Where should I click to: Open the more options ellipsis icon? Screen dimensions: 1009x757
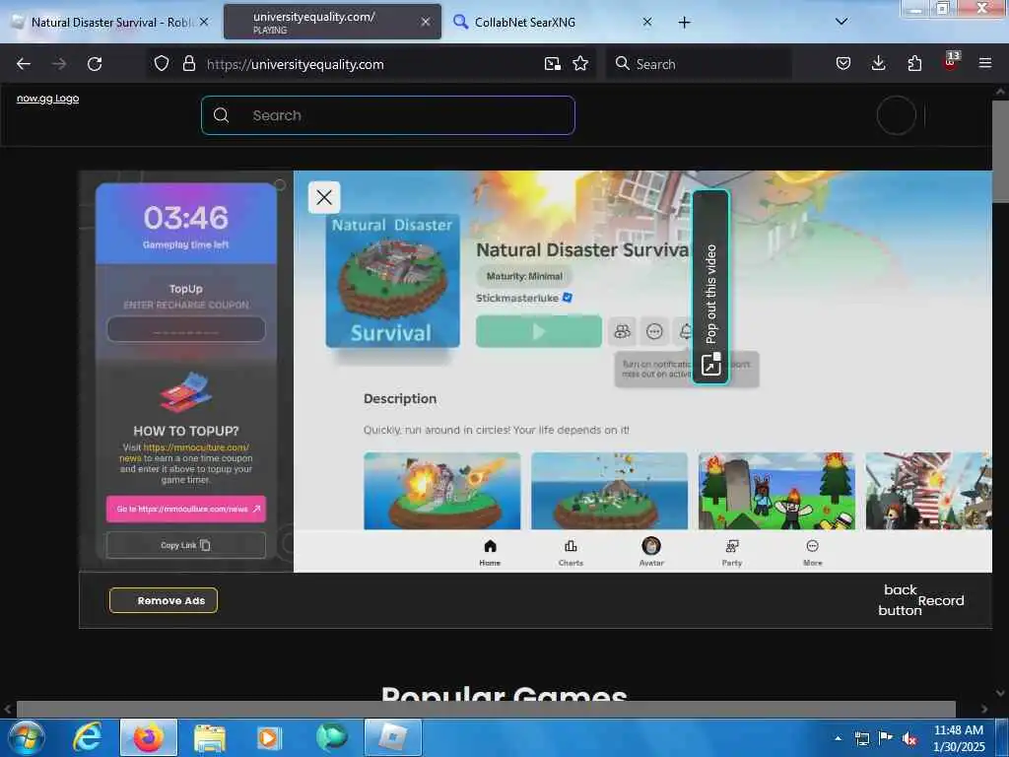click(x=654, y=331)
